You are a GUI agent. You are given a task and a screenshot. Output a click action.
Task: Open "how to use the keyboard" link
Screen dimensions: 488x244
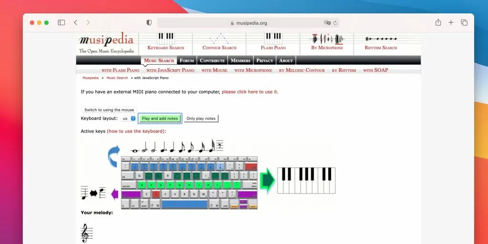(136, 132)
